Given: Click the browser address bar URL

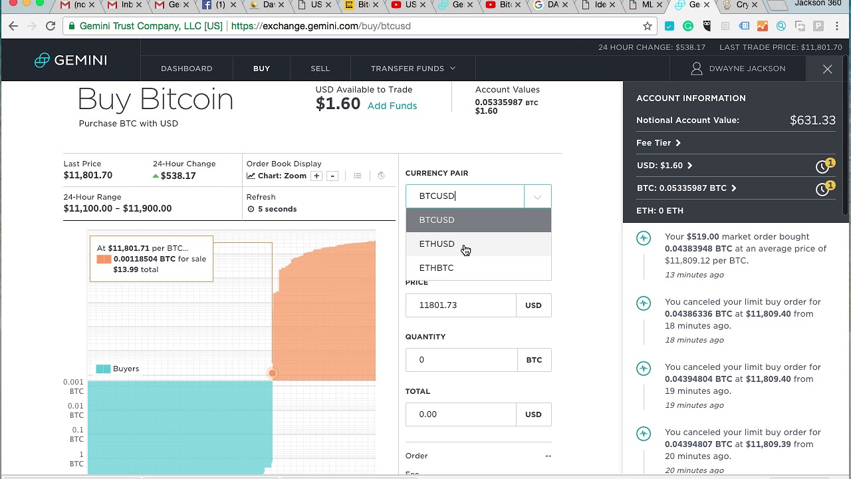Looking at the screenshot, I should click(321, 26).
